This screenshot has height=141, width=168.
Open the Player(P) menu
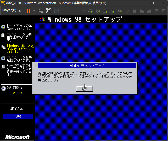(9, 10)
